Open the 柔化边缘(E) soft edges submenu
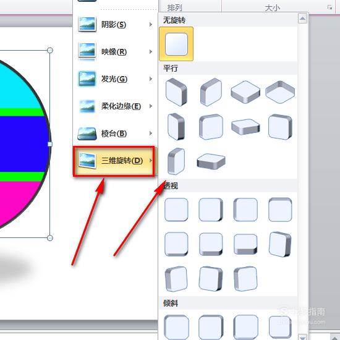Image resolution: width=340 pixels, height=340 pixels. point(115,106)
